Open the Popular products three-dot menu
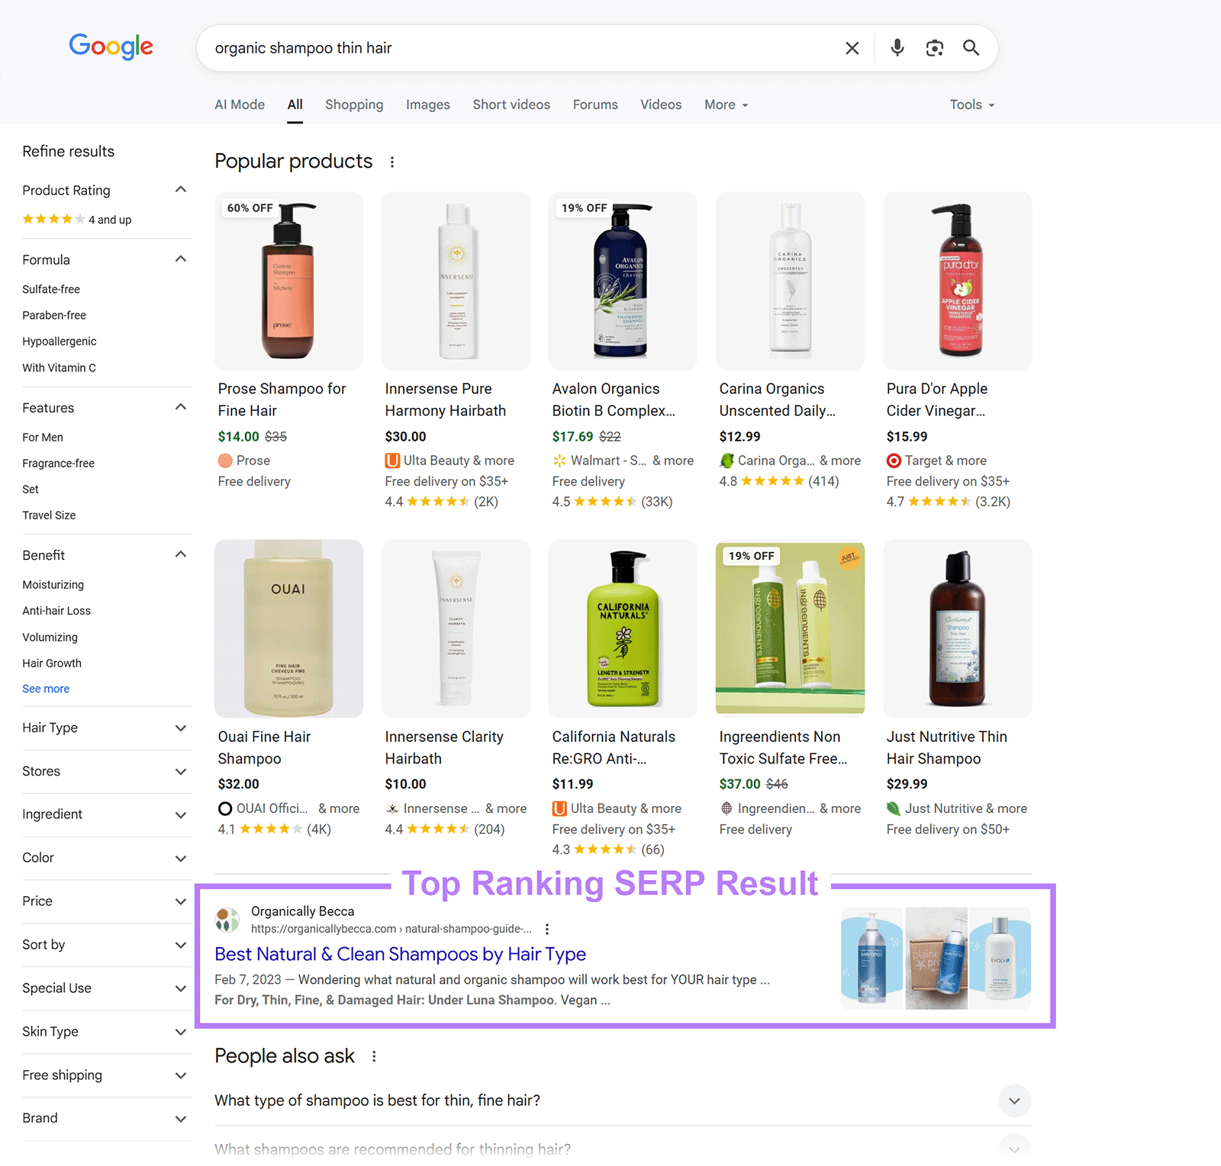 pyautogui.click(x=393, y=162)
